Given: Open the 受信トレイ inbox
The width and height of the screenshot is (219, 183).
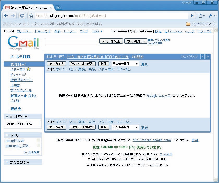Looking at the screenshot, I should 18,64.
